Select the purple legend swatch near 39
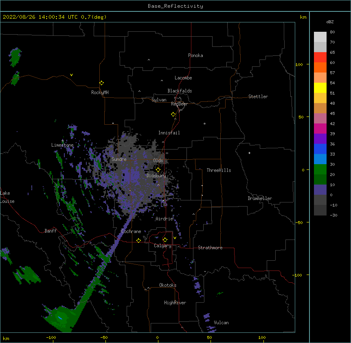Screen dimensions: 351x343 [x=320, y=139]
